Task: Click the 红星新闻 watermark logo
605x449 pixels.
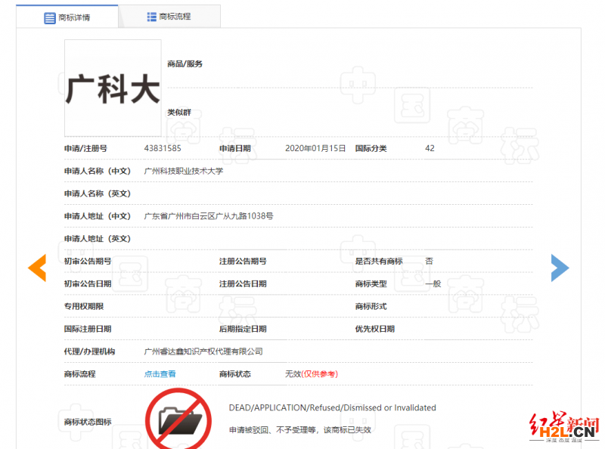Action: [x=563, y=427]
